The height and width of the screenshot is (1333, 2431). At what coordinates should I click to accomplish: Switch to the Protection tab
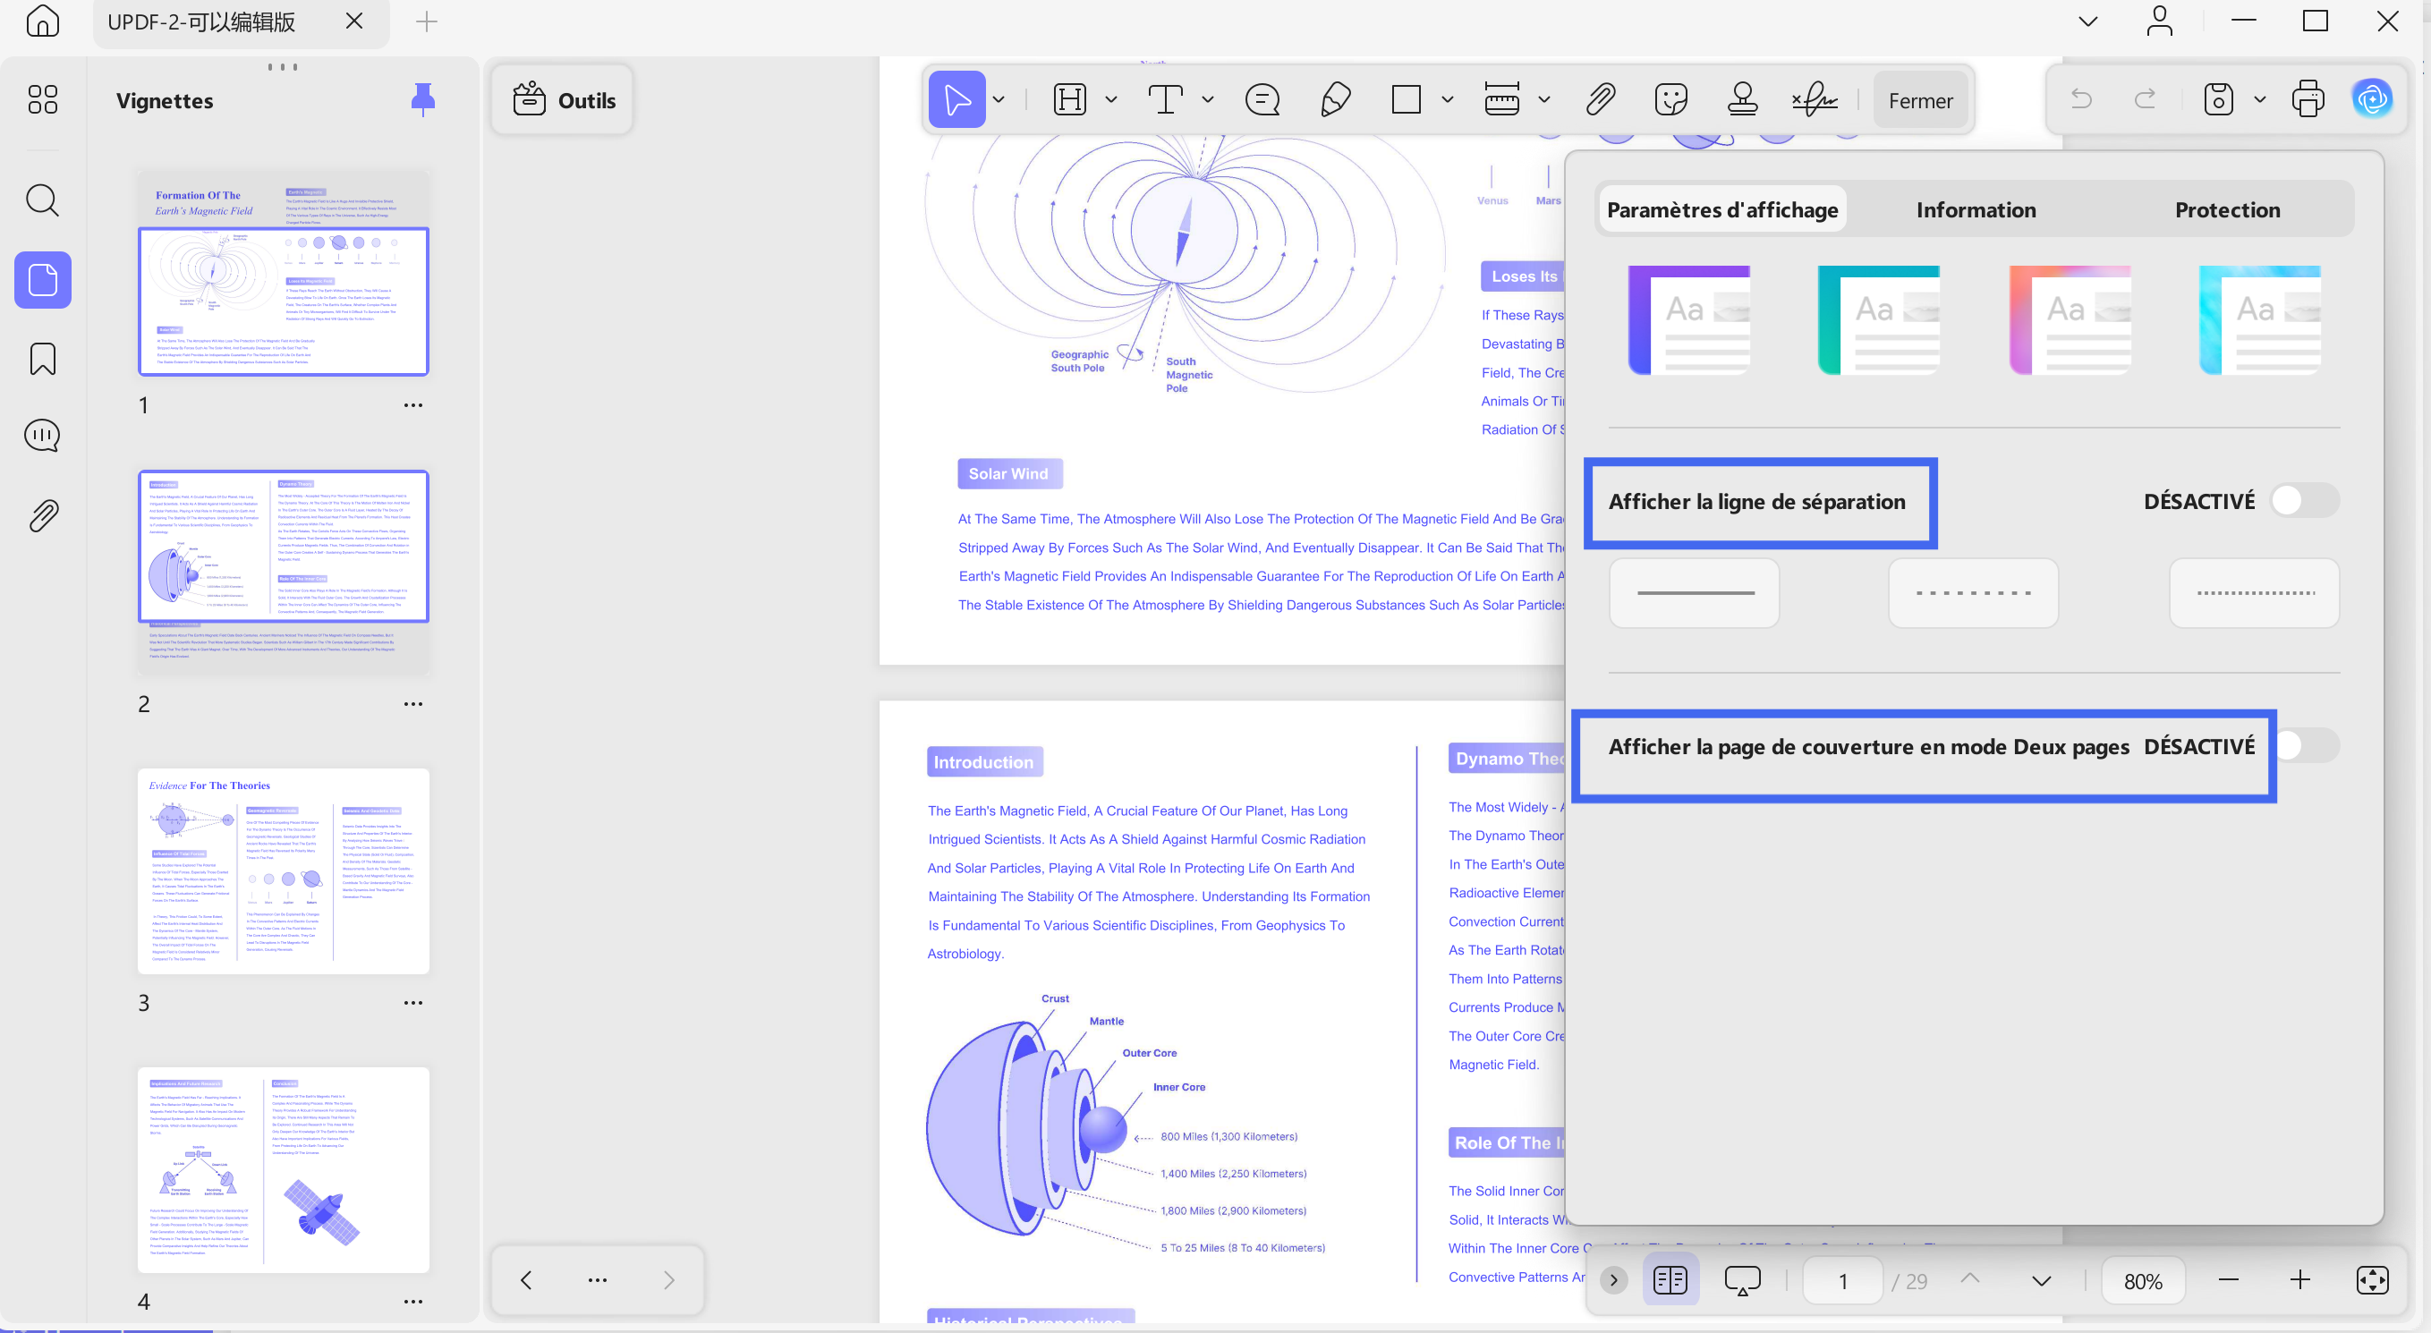2227,209
